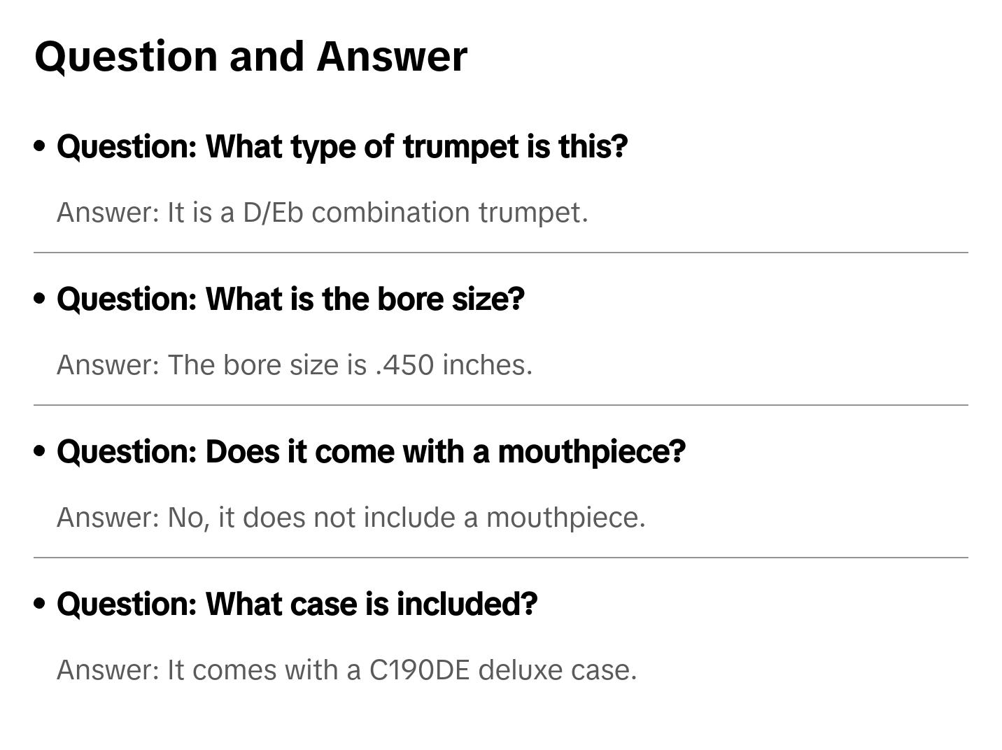Click the bullet beside the trumpet type question
Image resolution: width=1002 pixels, height=750 pixels.
pyautogui.click(x=40, y=146)
